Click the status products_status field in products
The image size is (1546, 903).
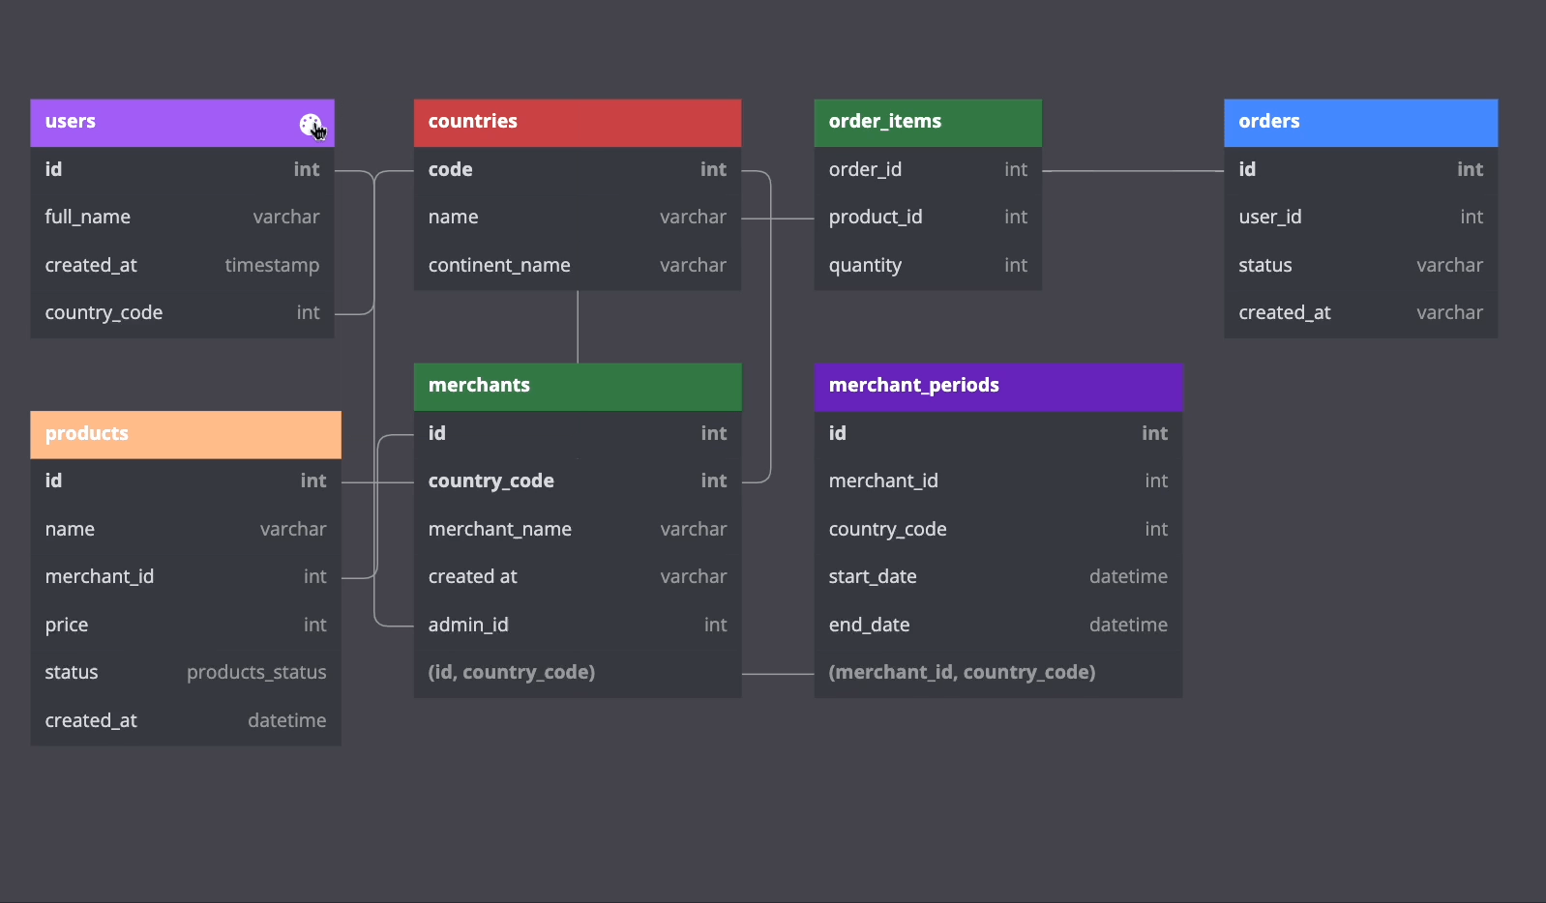(186, 673)
